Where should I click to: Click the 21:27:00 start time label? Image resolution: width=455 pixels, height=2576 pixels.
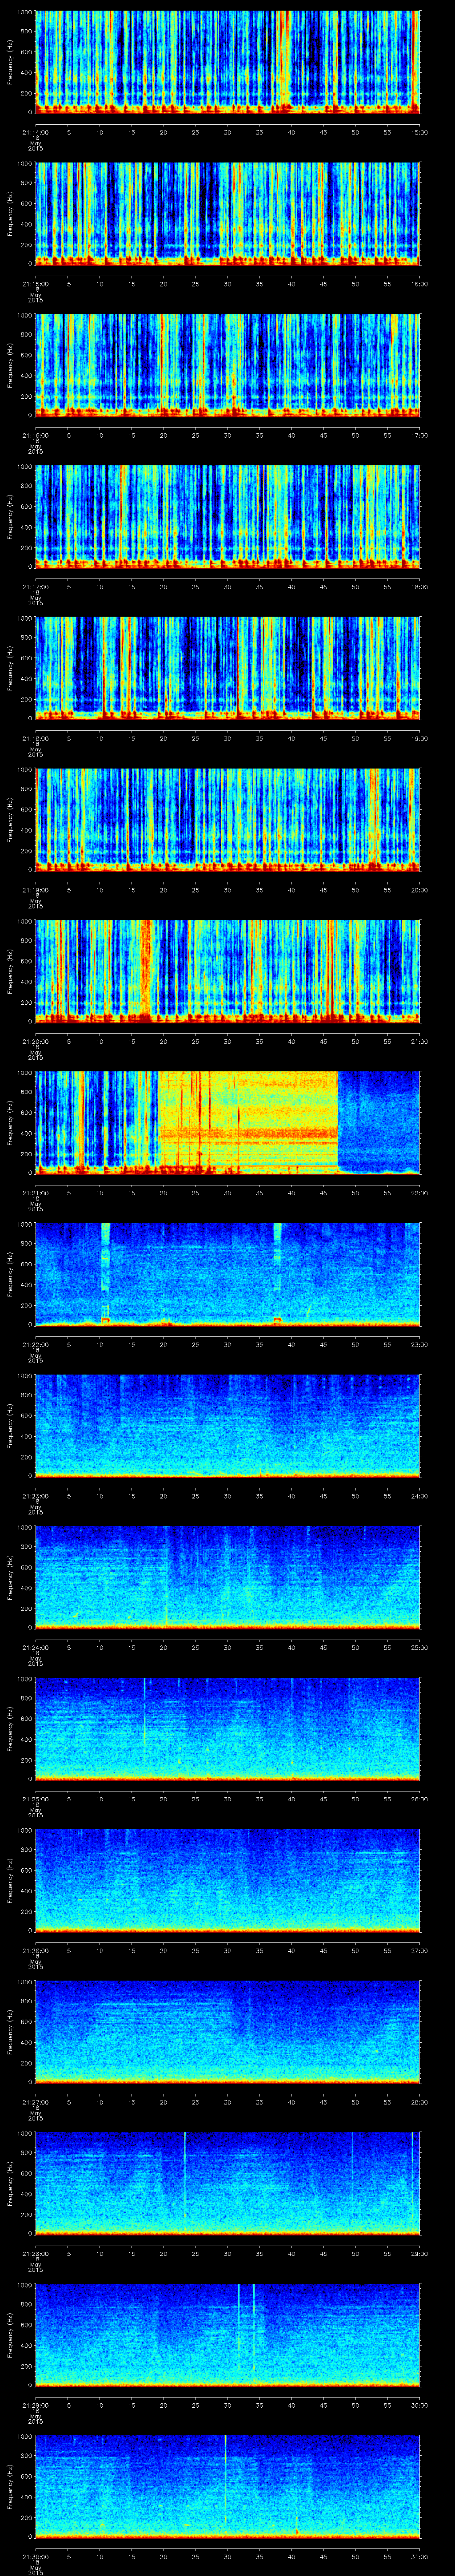pos(35,2102)
